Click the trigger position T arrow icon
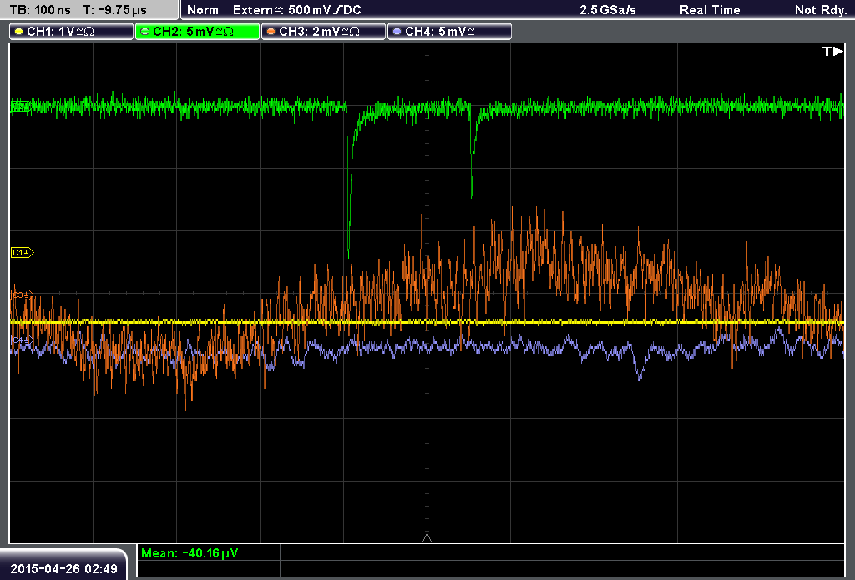The image size is (855, 580). point(832,51)
